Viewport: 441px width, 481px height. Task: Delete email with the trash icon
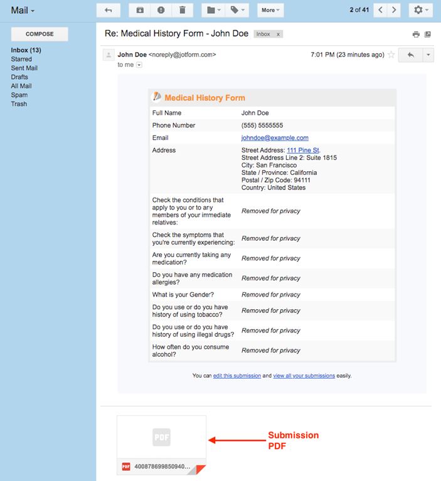(182, 10)
